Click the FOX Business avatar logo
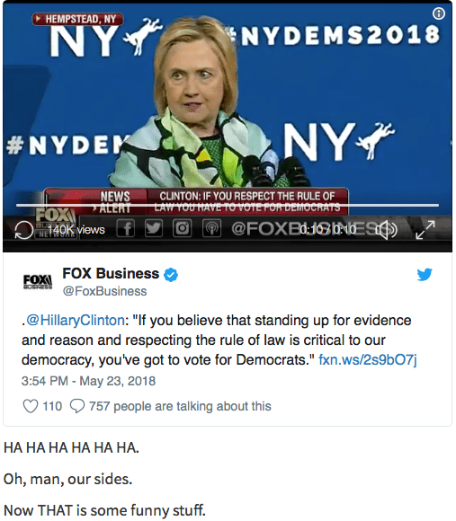Screen dimensions: 456x521 [38, 281]
